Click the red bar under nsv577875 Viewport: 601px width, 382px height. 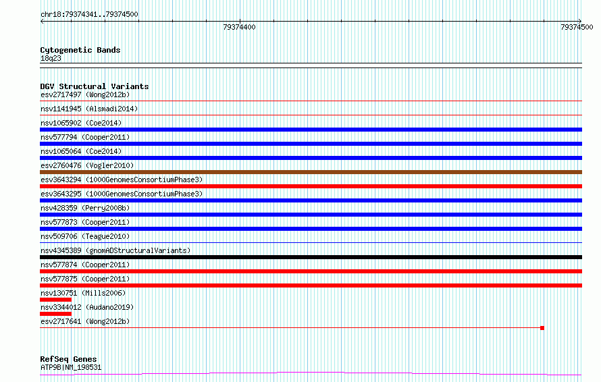coord(311,285)
